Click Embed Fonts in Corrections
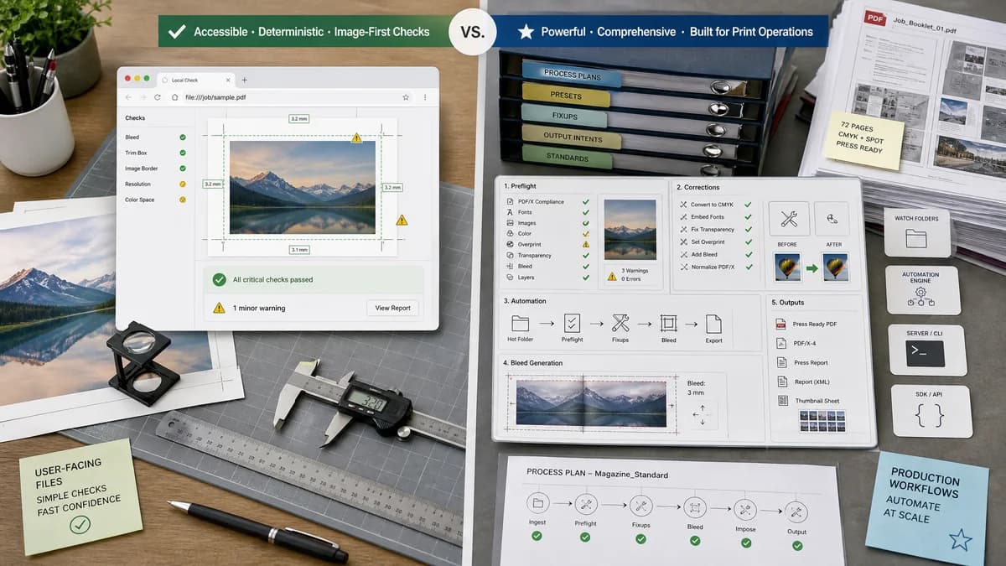 [716, 217]
